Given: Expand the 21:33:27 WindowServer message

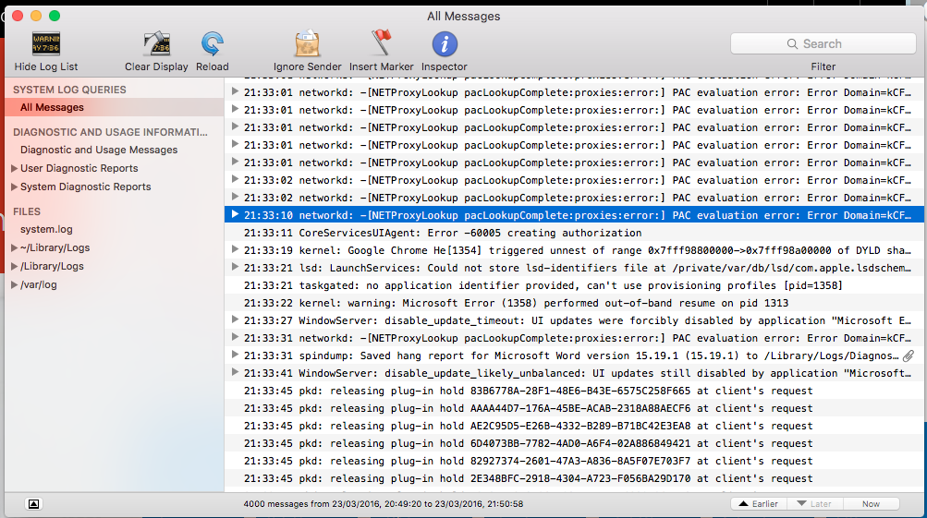Looking at the screenshot, I should click(x=235, y=319).
